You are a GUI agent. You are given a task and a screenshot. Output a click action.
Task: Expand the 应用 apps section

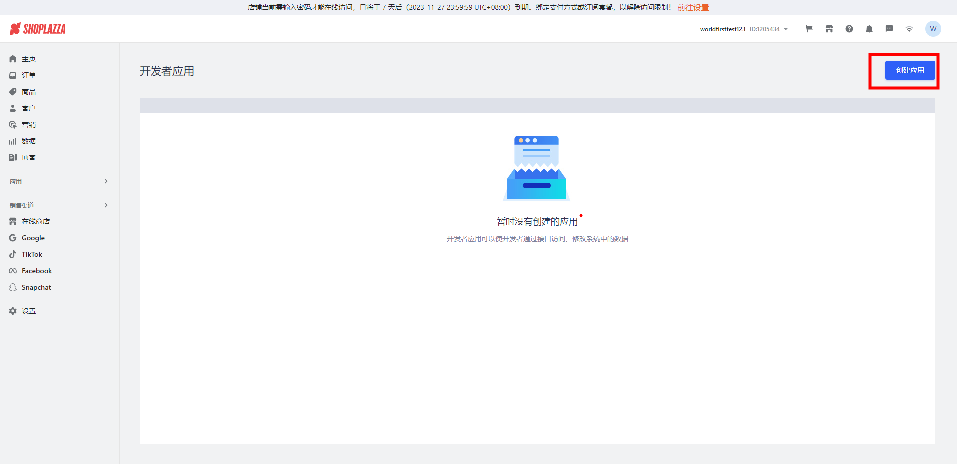coord(59,181)
